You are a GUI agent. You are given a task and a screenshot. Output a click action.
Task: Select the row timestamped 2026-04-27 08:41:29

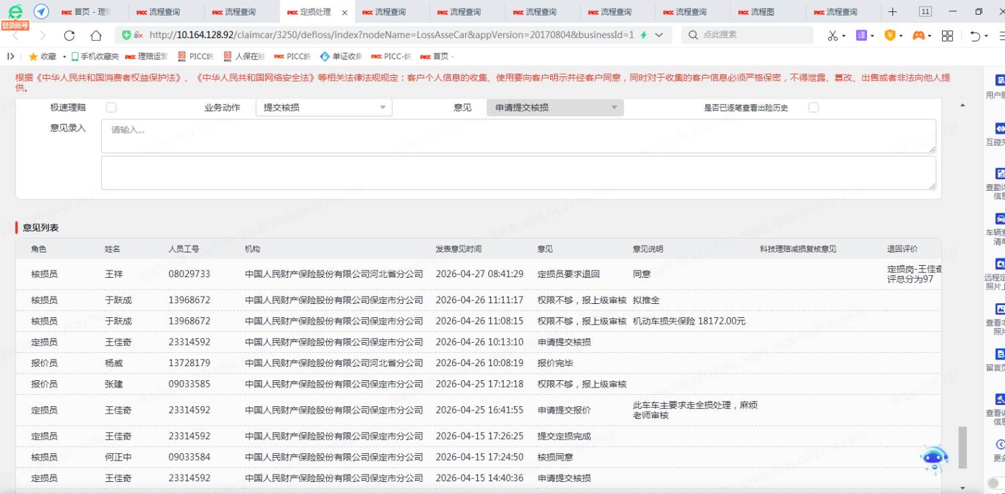(478, 274)
